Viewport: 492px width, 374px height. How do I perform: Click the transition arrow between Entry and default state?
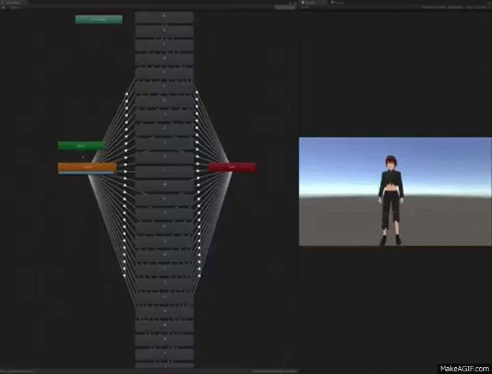(x=83, y=156)
